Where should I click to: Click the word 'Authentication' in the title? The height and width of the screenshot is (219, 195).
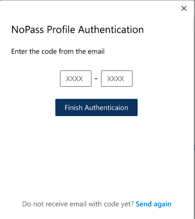(x=111, y=29)
